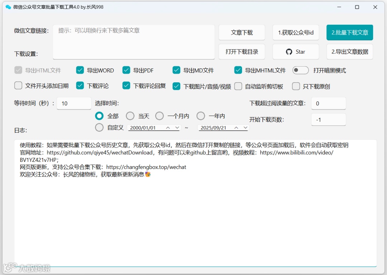Select the 一个月内 radio button
The width and height of the screenshot is (387, 275).
(159, 116)
